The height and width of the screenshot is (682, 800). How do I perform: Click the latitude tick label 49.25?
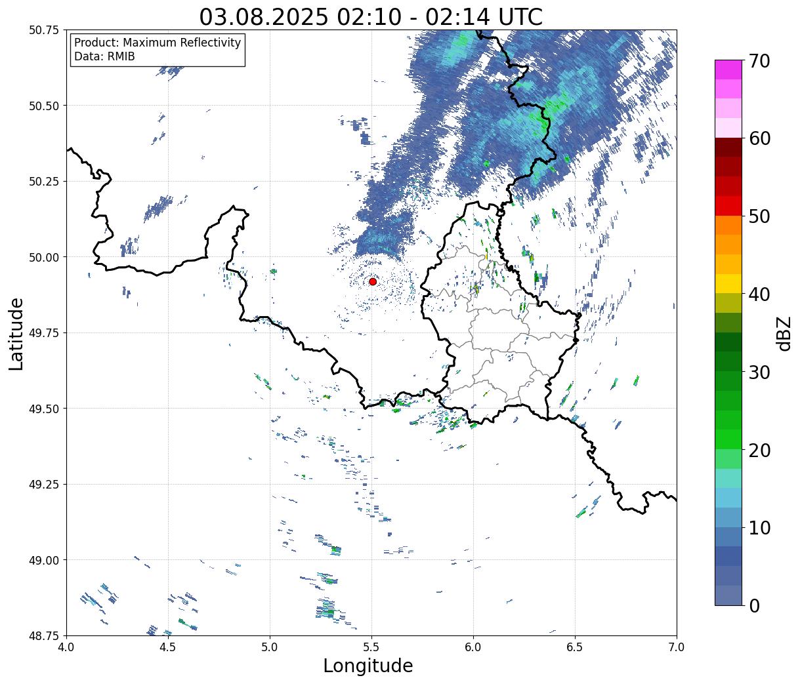tap(44, 485)
